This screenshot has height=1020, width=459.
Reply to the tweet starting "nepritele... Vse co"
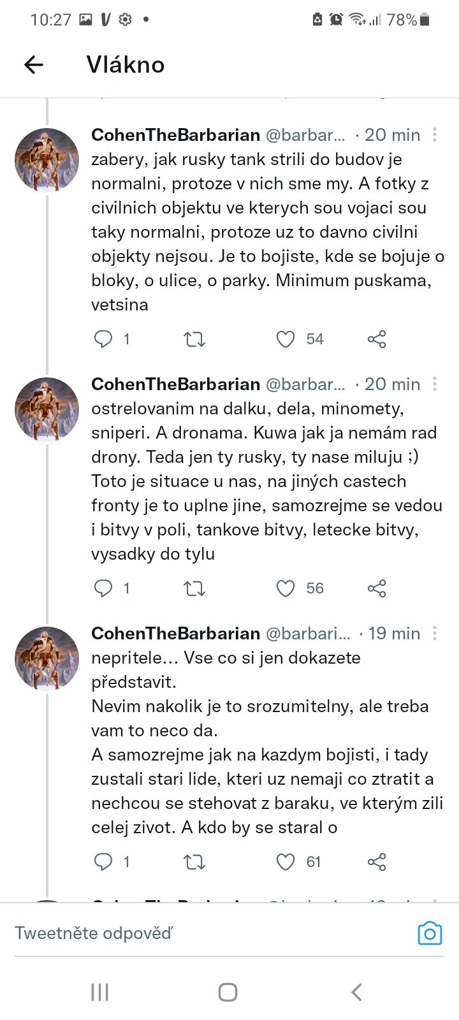[x=103, y=863]
